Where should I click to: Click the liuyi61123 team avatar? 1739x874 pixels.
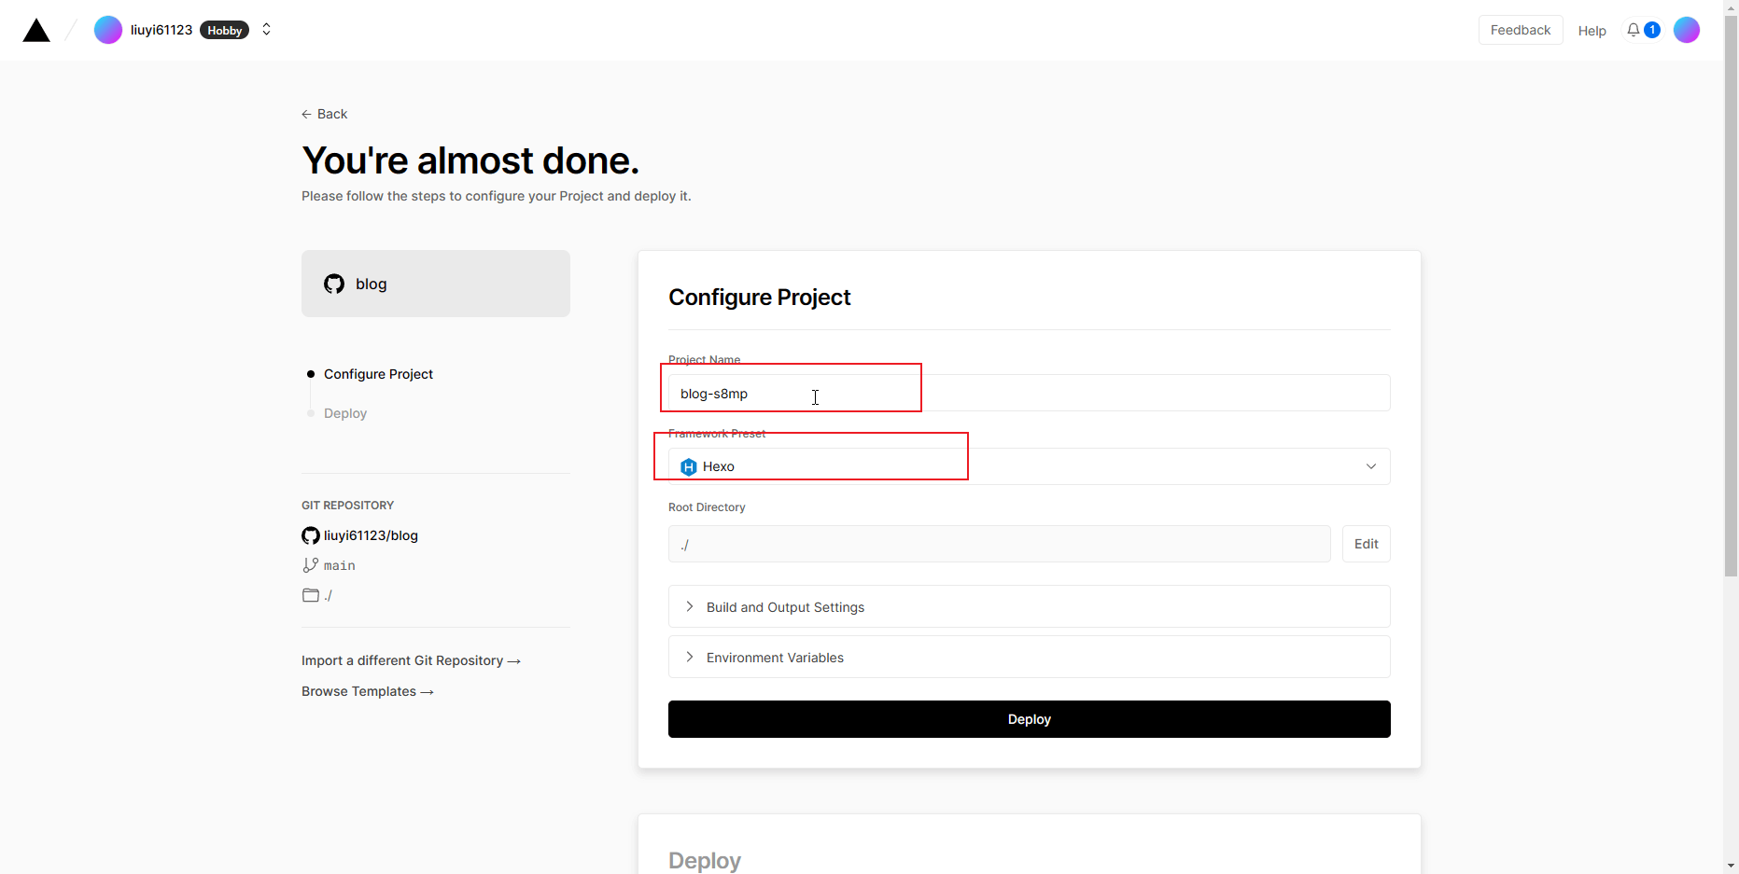[x=108, y=30]
